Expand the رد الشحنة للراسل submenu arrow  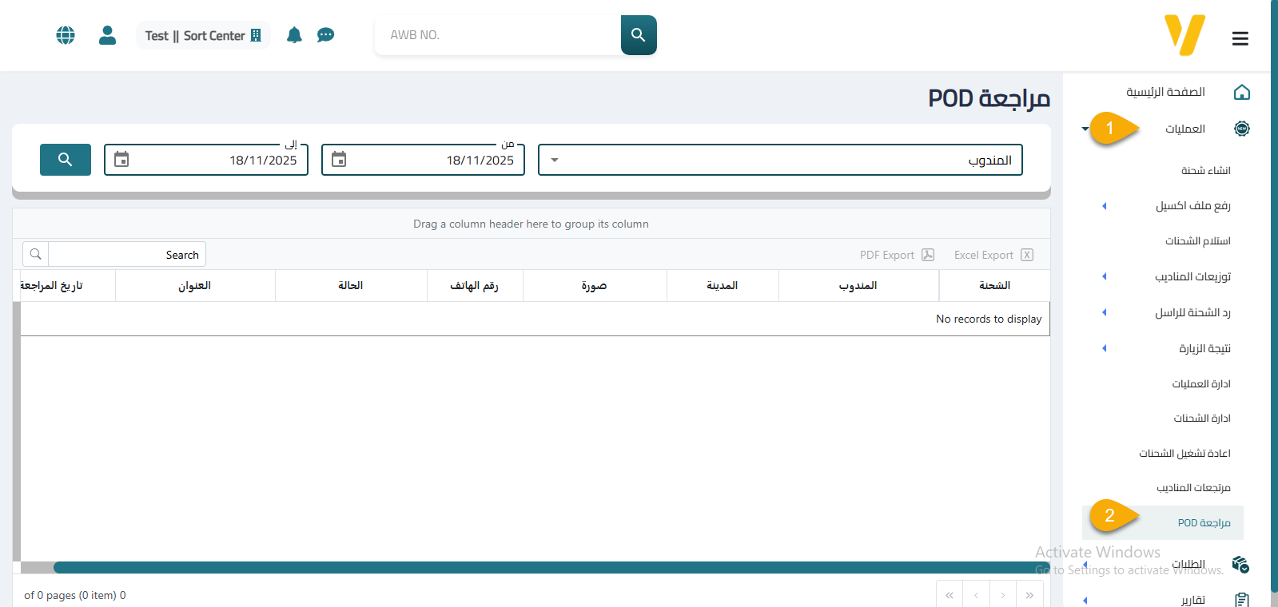point(1105,312)
